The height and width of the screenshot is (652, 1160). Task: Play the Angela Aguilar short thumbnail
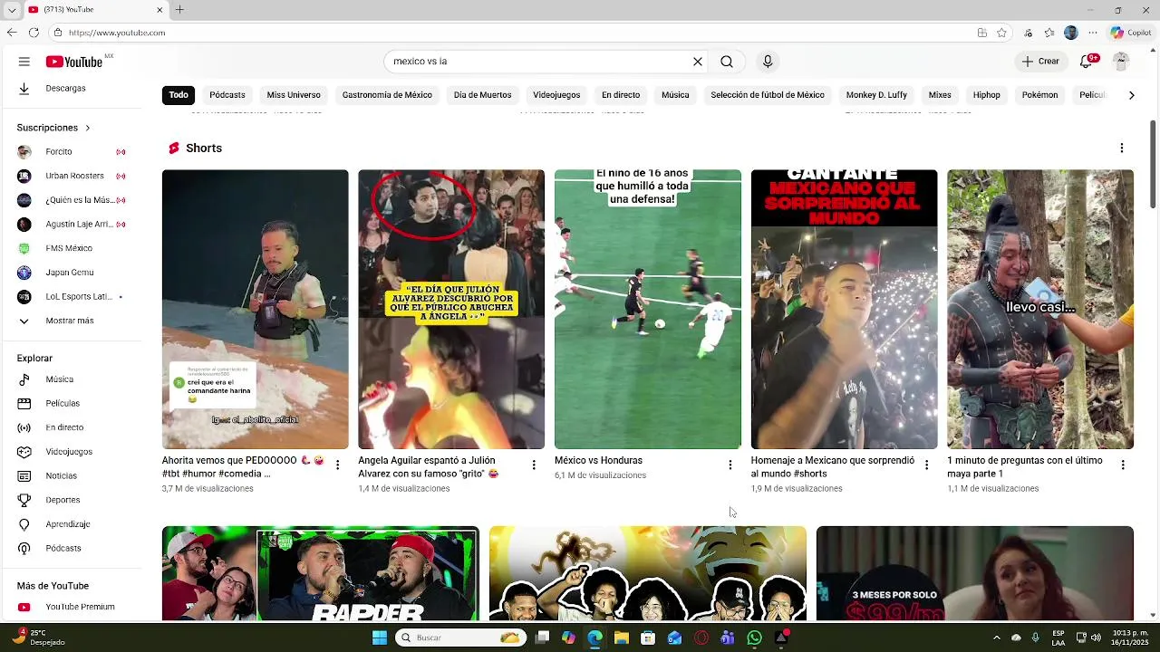(451, 310)
